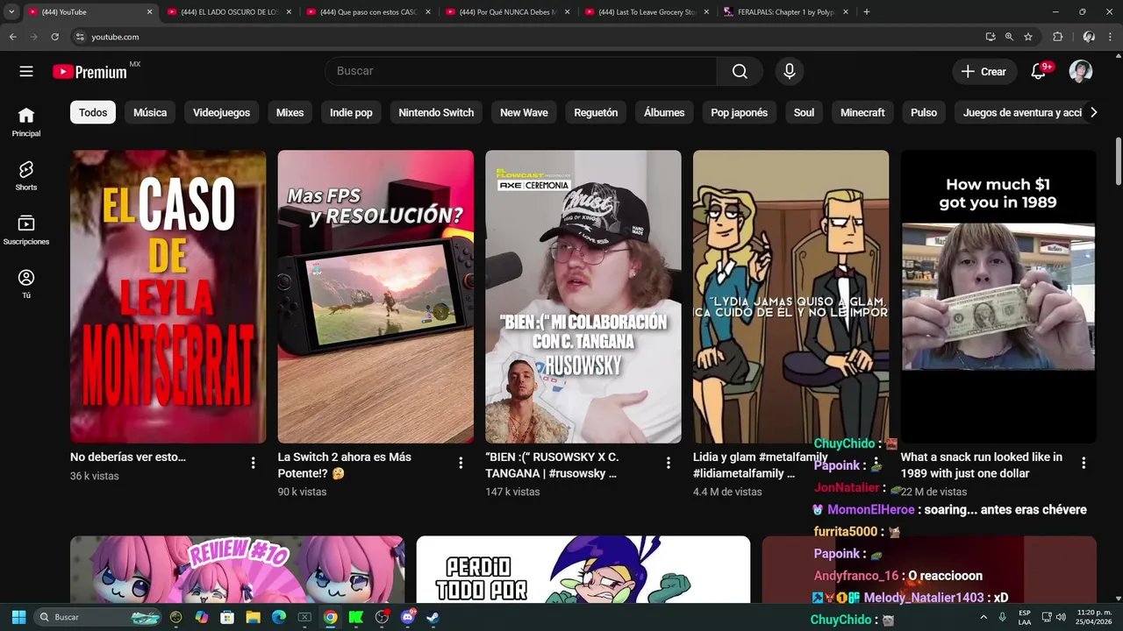Click the magnifier search button
1123x631 pixels.
point(740,72)
